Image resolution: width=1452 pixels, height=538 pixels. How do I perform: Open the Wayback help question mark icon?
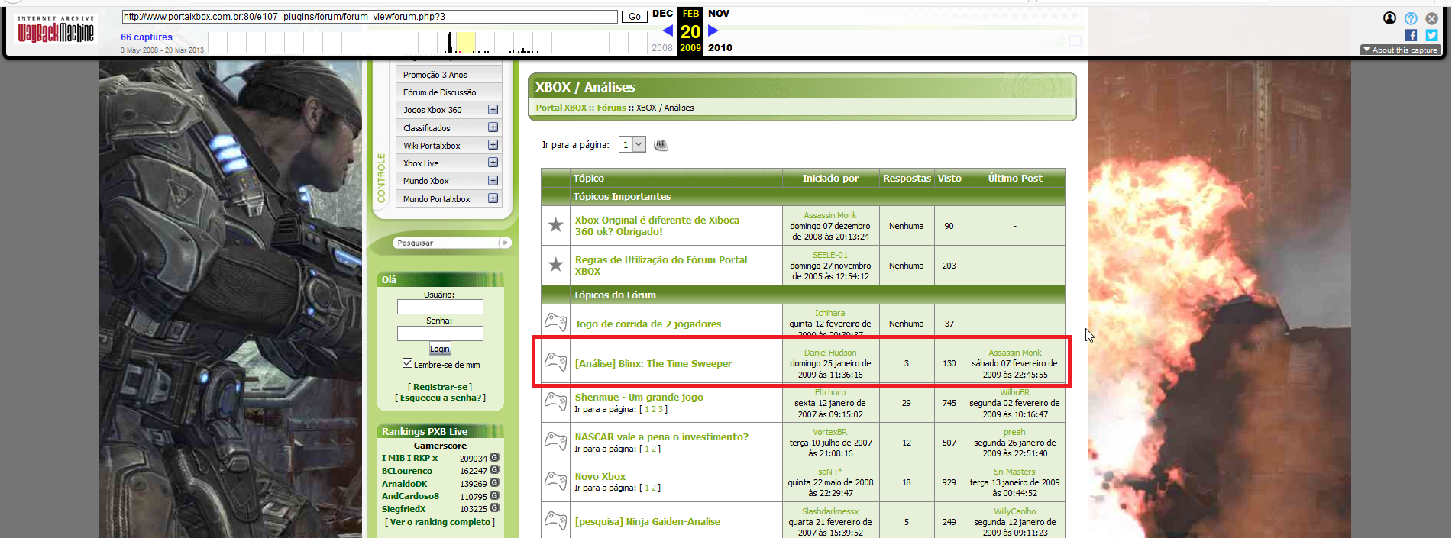click(x=1410, y=18)
